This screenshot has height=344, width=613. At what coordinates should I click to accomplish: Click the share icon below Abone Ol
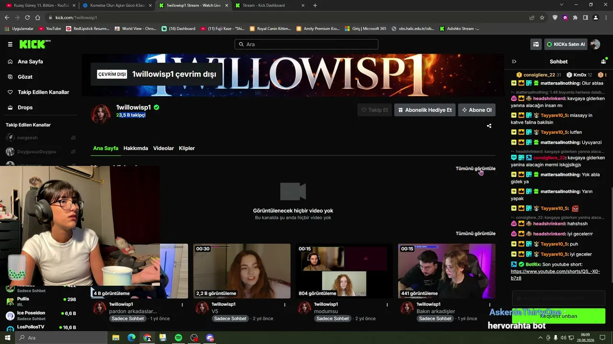(489, 126)
